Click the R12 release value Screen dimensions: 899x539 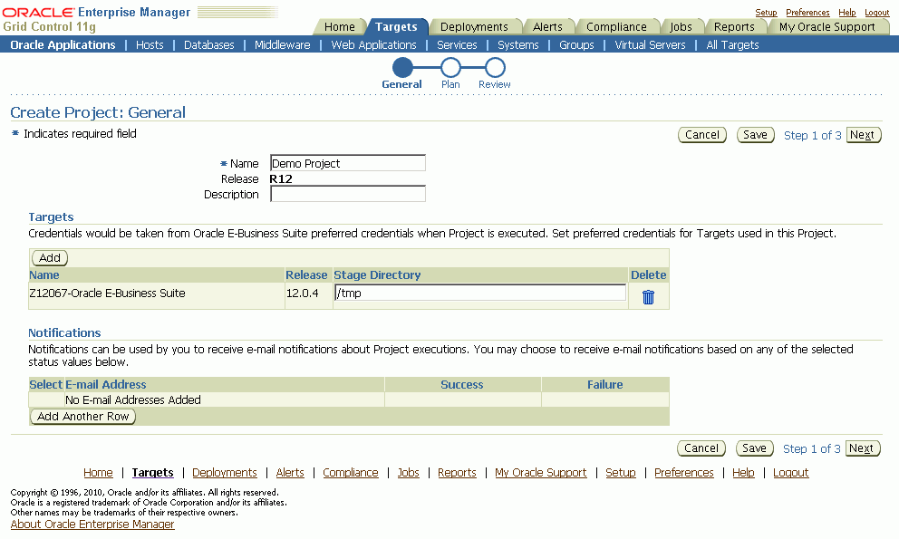[x=281, y=178]
